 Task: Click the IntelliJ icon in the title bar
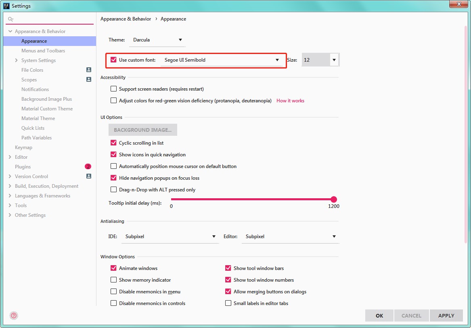(x=6, y=6)
